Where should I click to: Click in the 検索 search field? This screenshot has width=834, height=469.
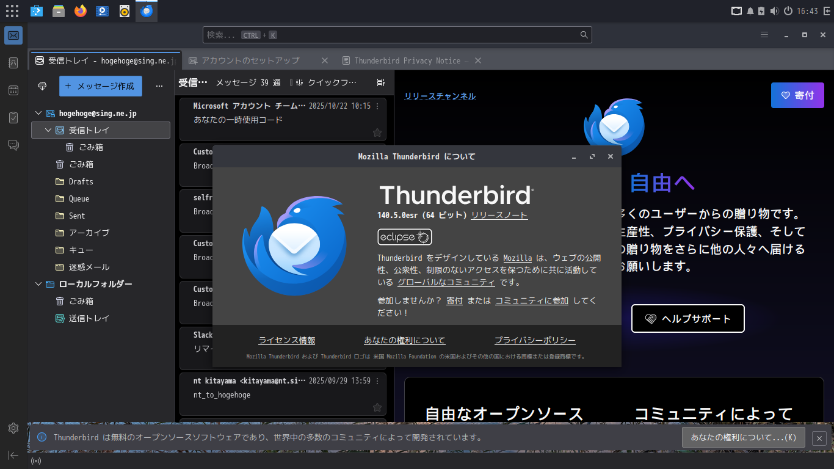point(397,35)
